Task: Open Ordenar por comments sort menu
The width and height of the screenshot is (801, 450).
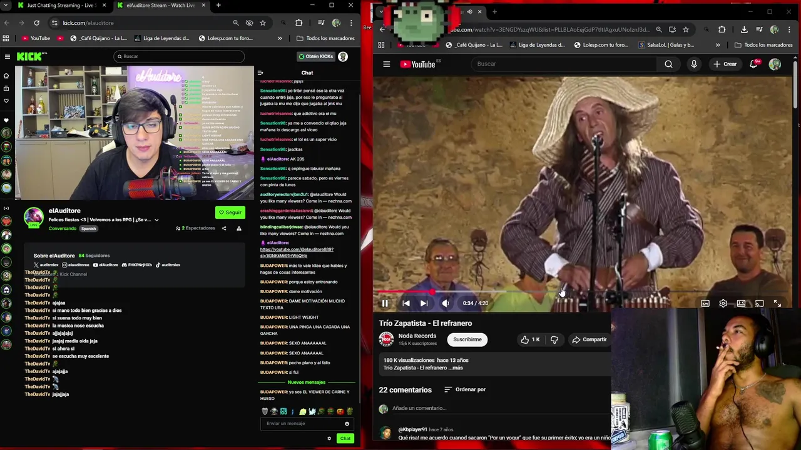Action: [465, 389]
